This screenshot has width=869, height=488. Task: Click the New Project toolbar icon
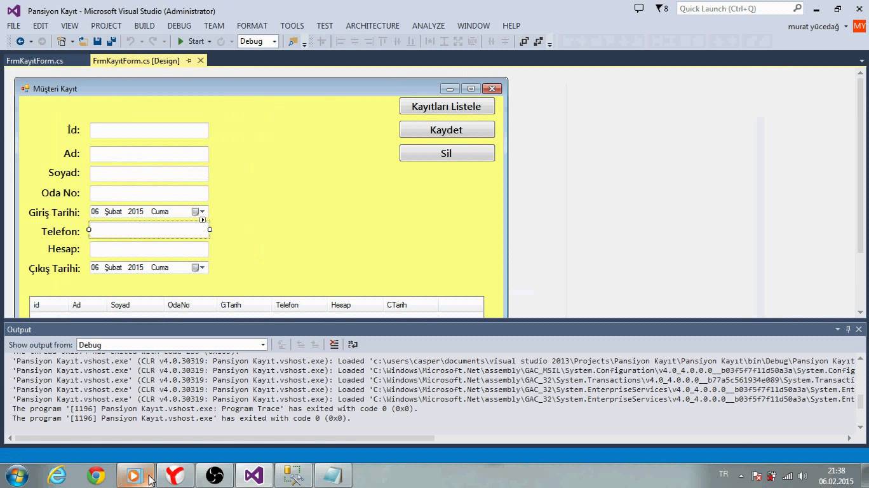click(62, 41)
